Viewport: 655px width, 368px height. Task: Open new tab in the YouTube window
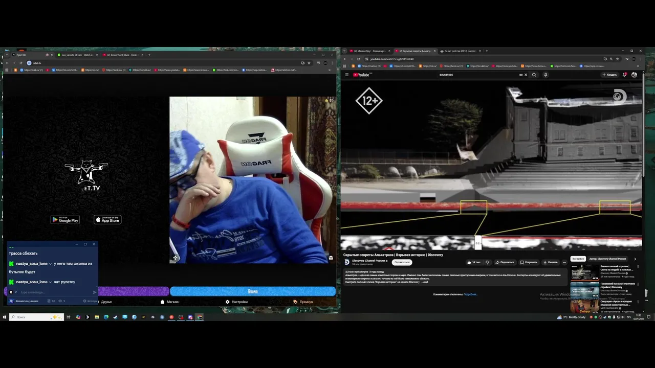(x=487, y=51)
